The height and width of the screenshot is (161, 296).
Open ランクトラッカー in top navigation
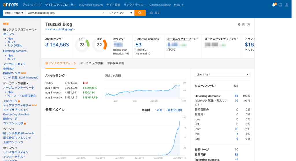(135, 5)
